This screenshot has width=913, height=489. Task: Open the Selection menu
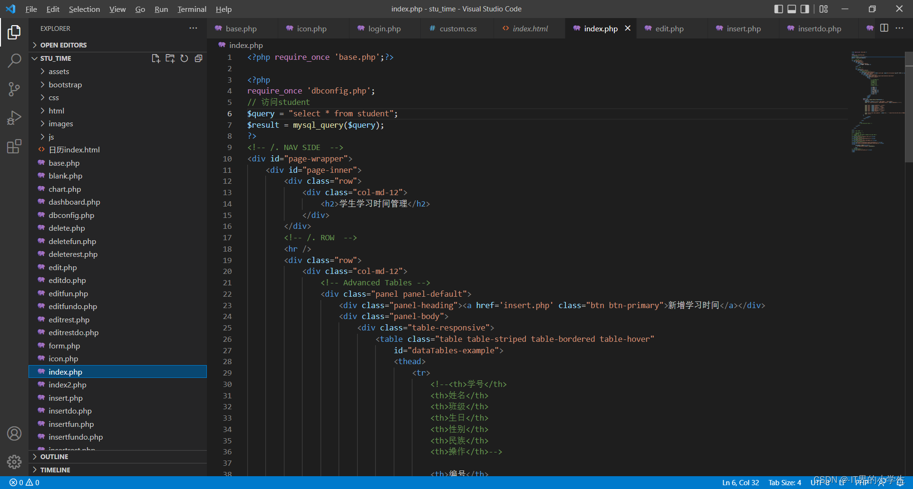coord(84,9)
